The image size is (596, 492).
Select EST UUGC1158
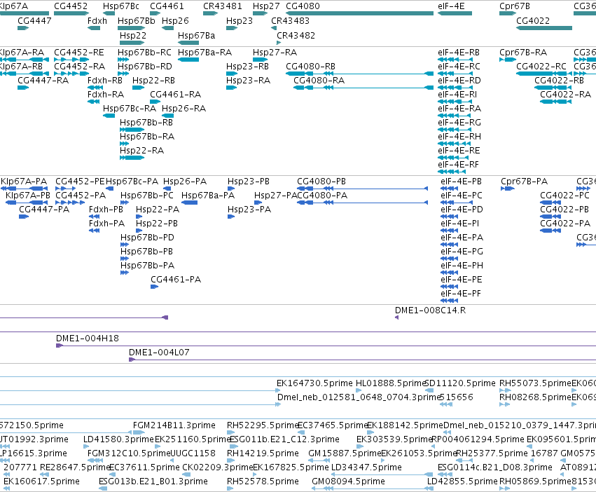pyautogui.click(x=193, y=453)
